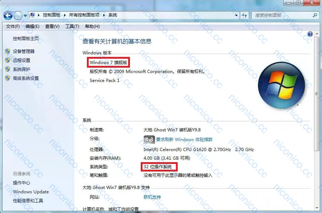Open 操作中心 link
This screenshot has width=322, height=213.
[x=21, y=183]
